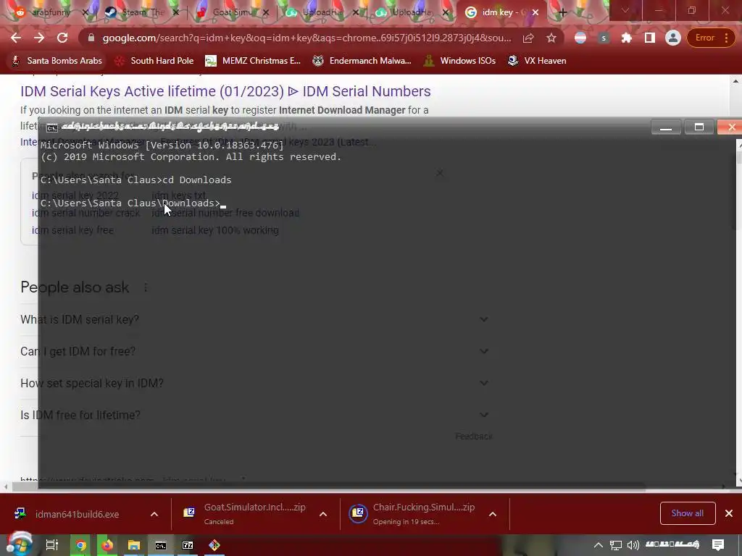
Task: Click the Goat.Simulator.Incl zip download item
Action: point(244,514)
